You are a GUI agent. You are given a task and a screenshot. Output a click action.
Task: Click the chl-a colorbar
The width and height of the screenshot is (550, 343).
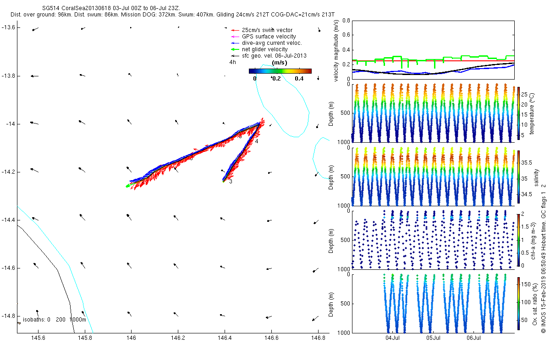(518, 240)
